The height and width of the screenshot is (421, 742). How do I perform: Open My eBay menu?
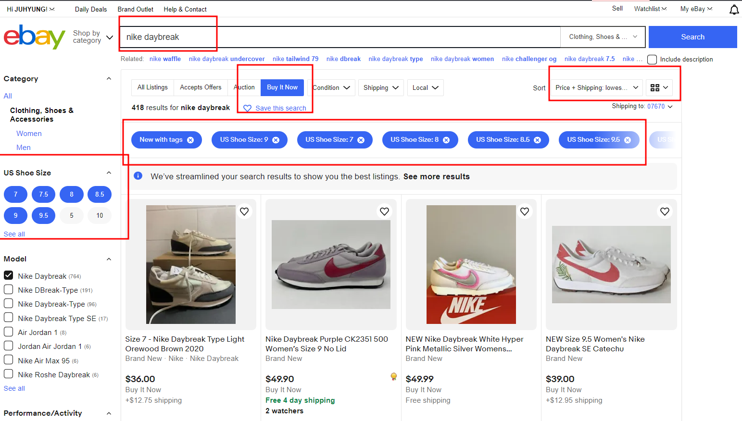click(696, 9)
